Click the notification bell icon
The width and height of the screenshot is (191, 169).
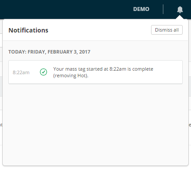pos(180,10)
